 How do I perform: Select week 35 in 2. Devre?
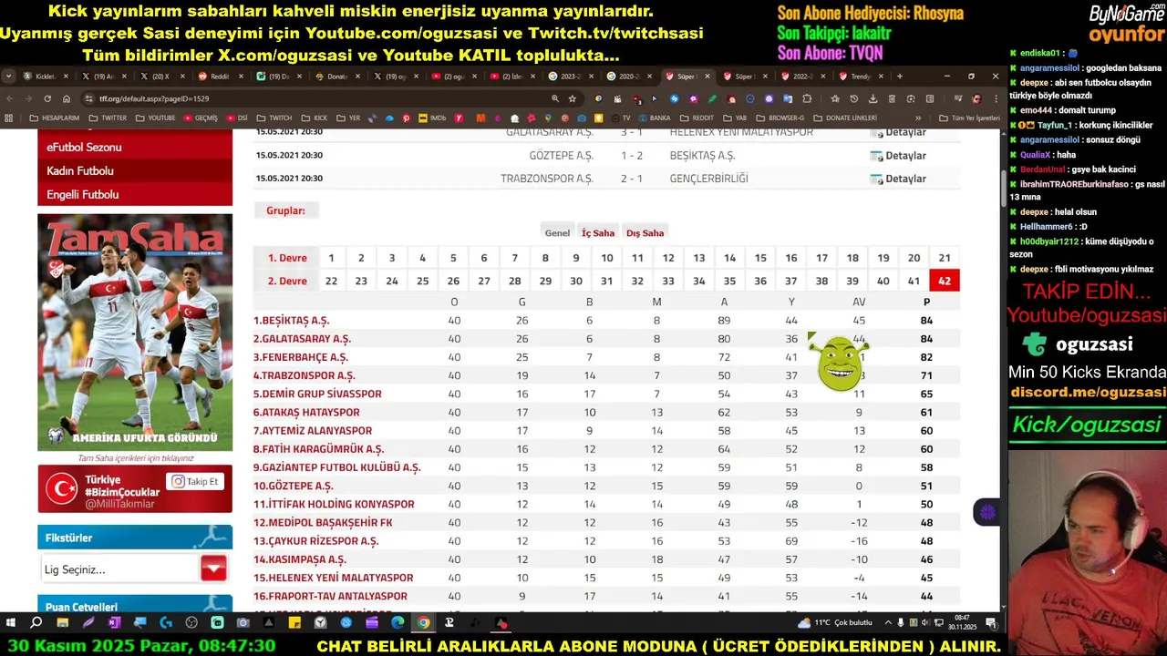tap(729, 281)
